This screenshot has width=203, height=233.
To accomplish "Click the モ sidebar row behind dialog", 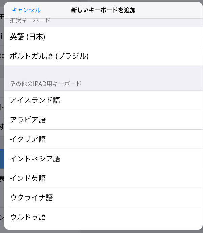I will point(2,17).
